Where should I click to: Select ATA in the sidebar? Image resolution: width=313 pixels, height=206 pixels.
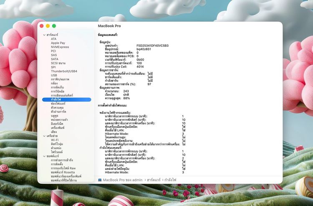(54, 39)
